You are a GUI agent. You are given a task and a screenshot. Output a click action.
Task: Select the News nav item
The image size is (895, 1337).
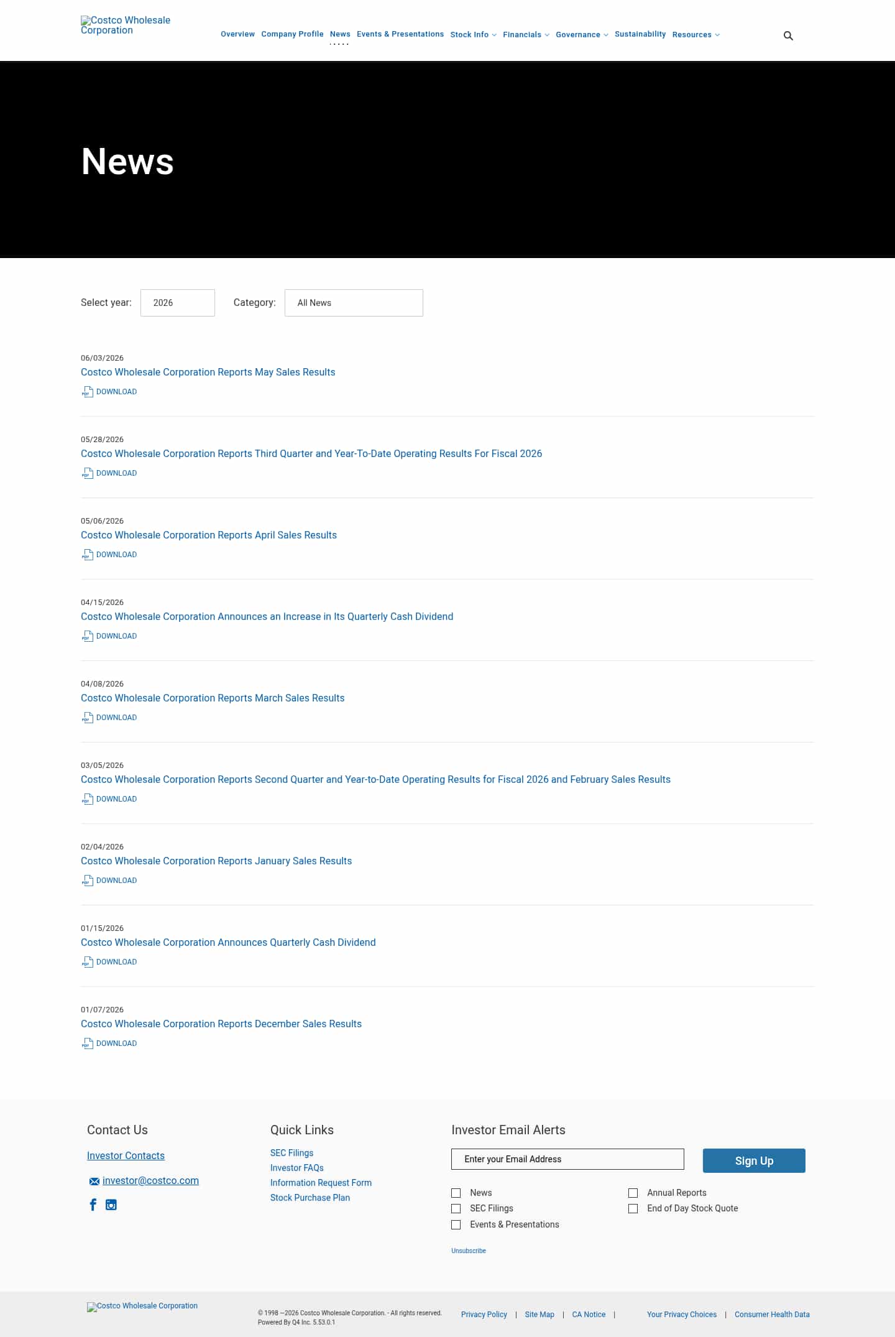(x=340, y=34)
